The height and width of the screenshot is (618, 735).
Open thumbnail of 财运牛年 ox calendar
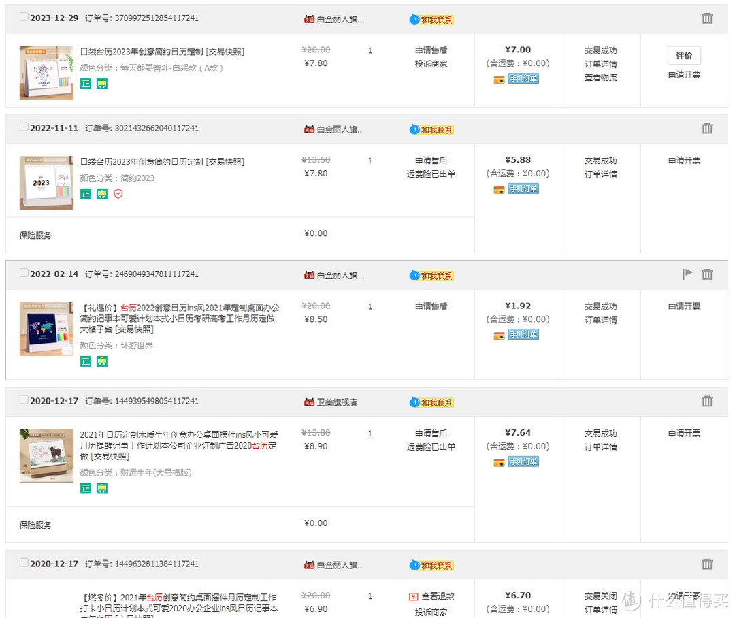tap(46, 456)
